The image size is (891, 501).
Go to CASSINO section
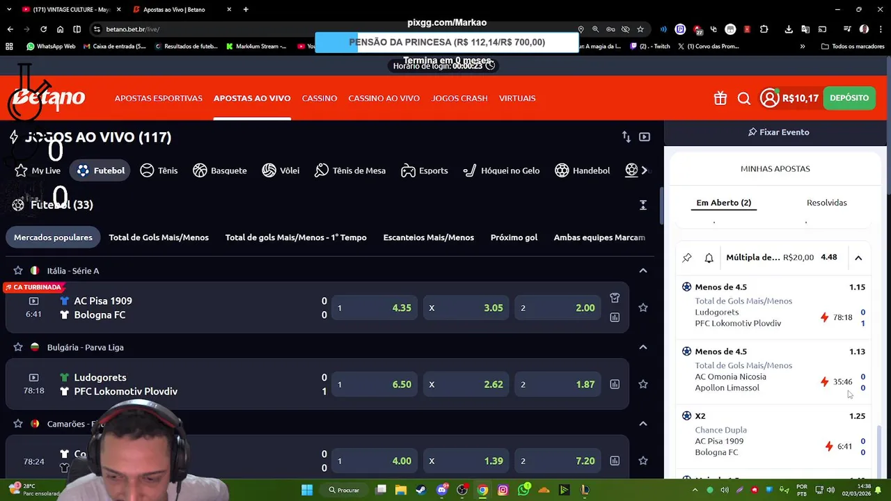320,98
